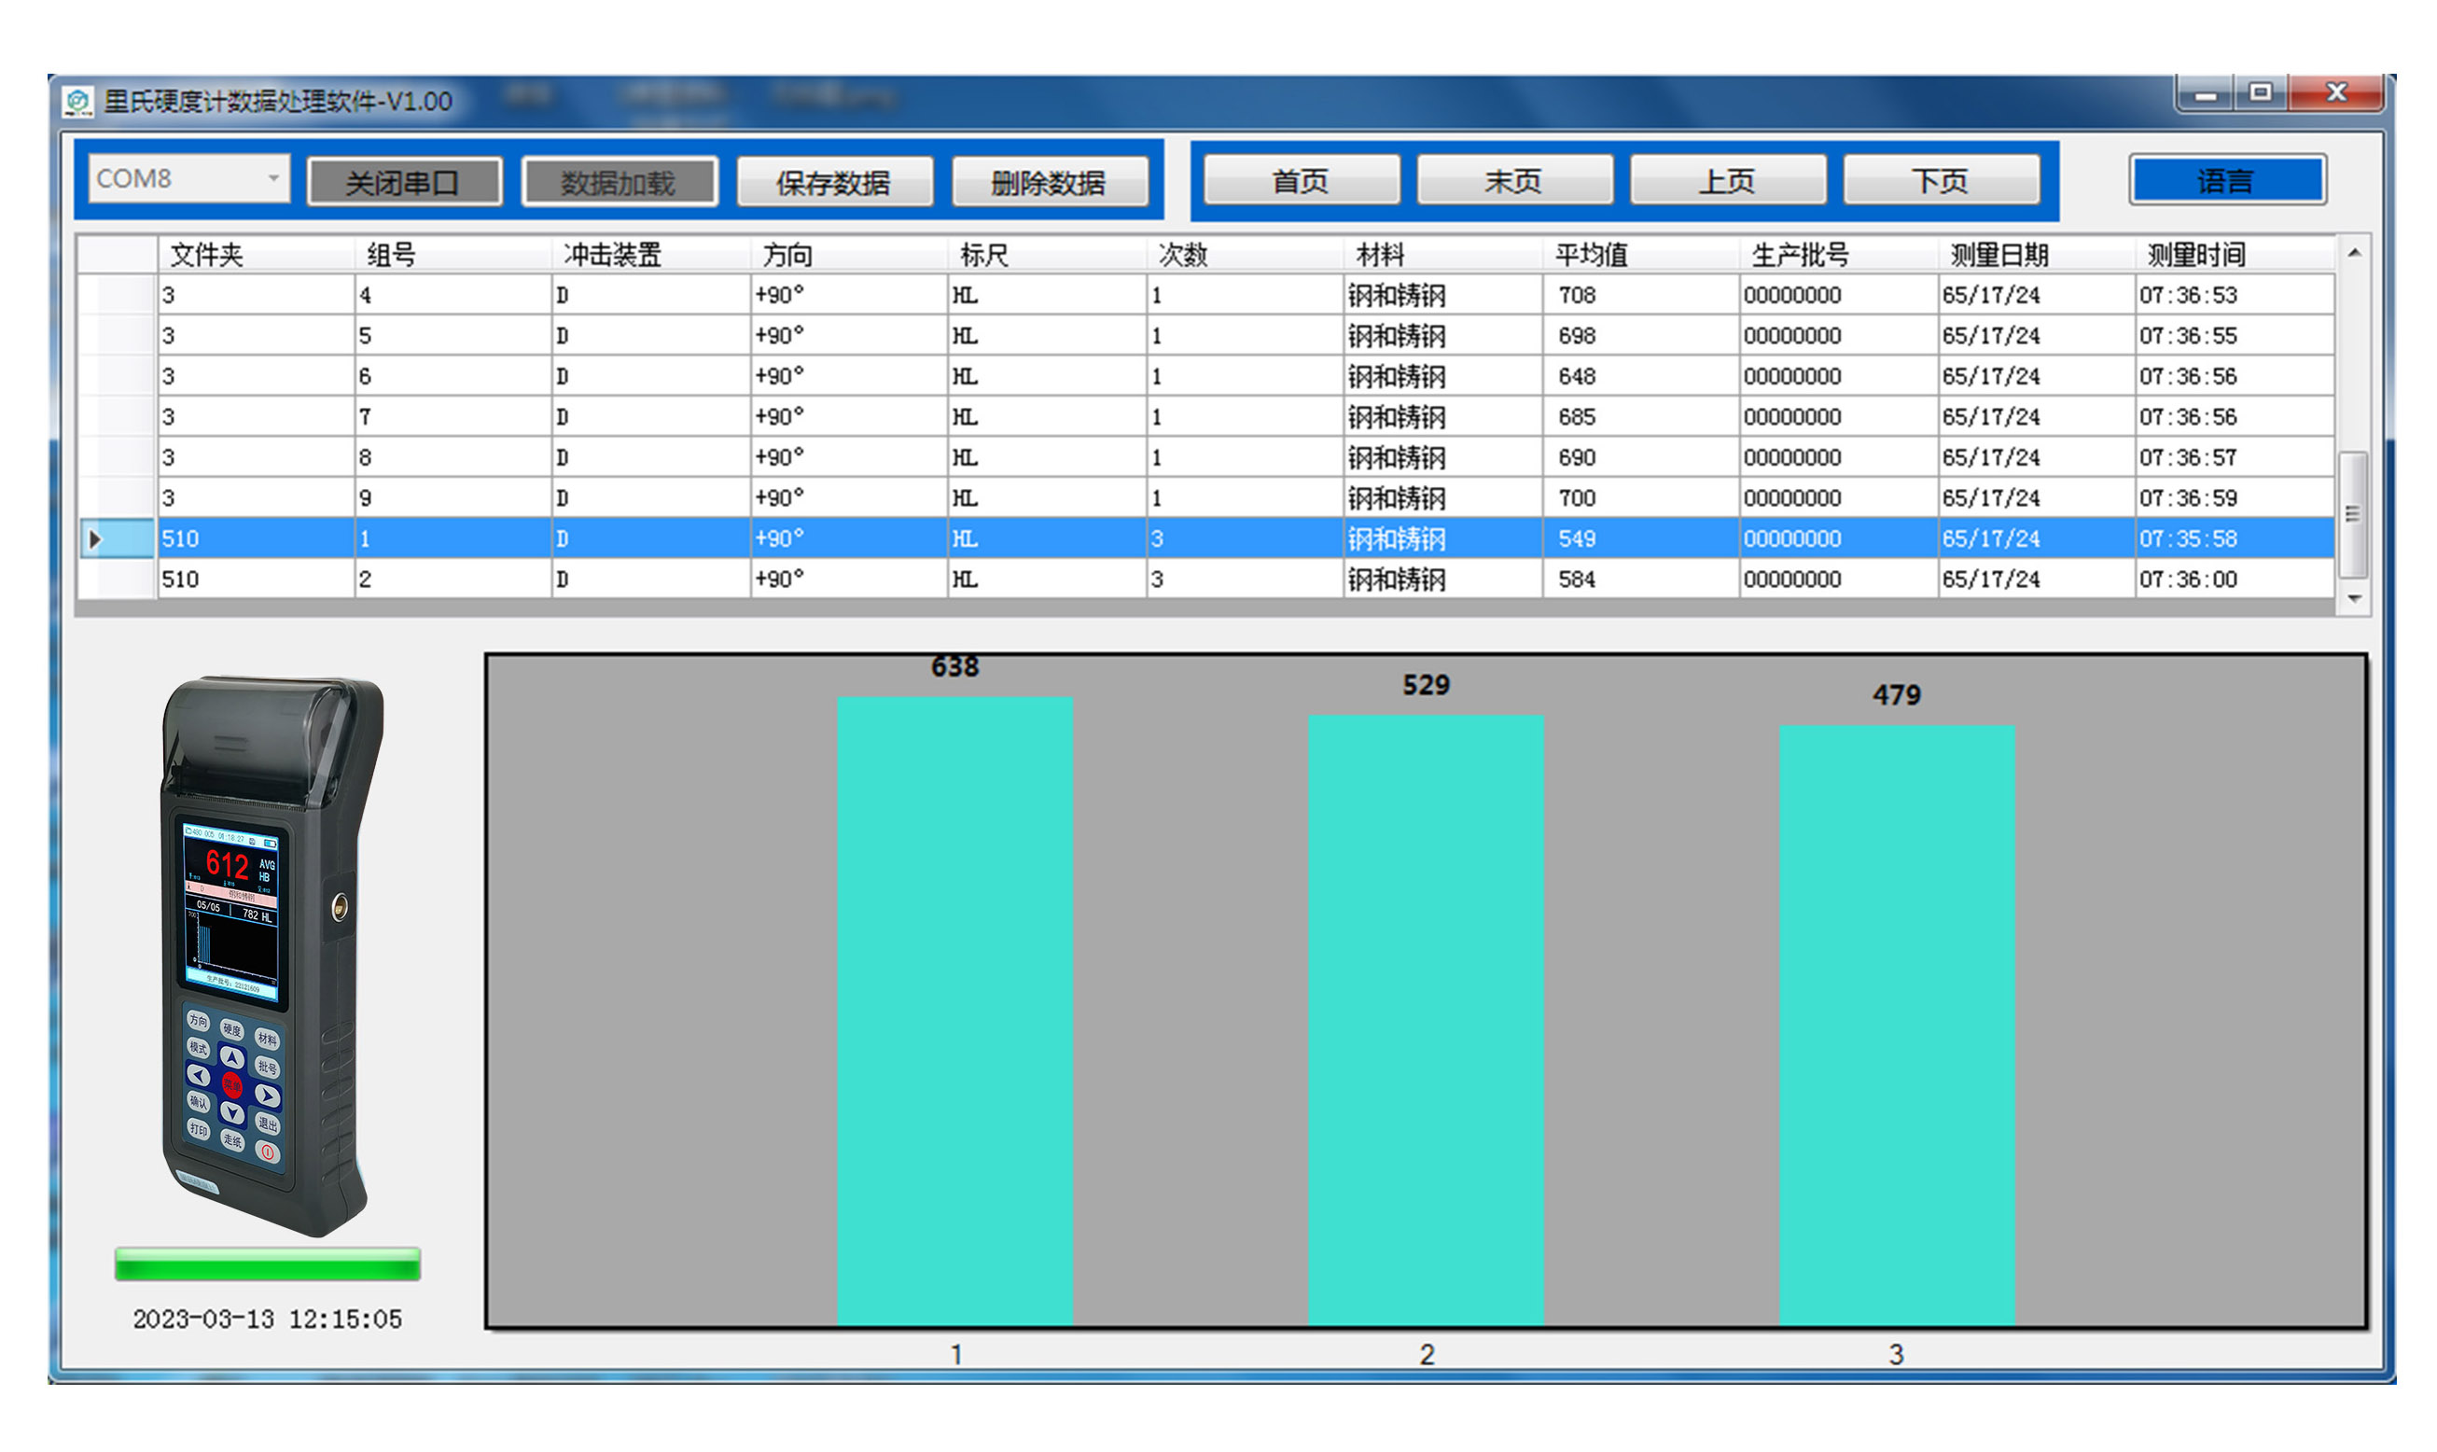Sort by the 平均值 column header
Image resolution: width=2437 pixels, height=1452 pixels.
pyautogui.click(x=1592, y=256)
